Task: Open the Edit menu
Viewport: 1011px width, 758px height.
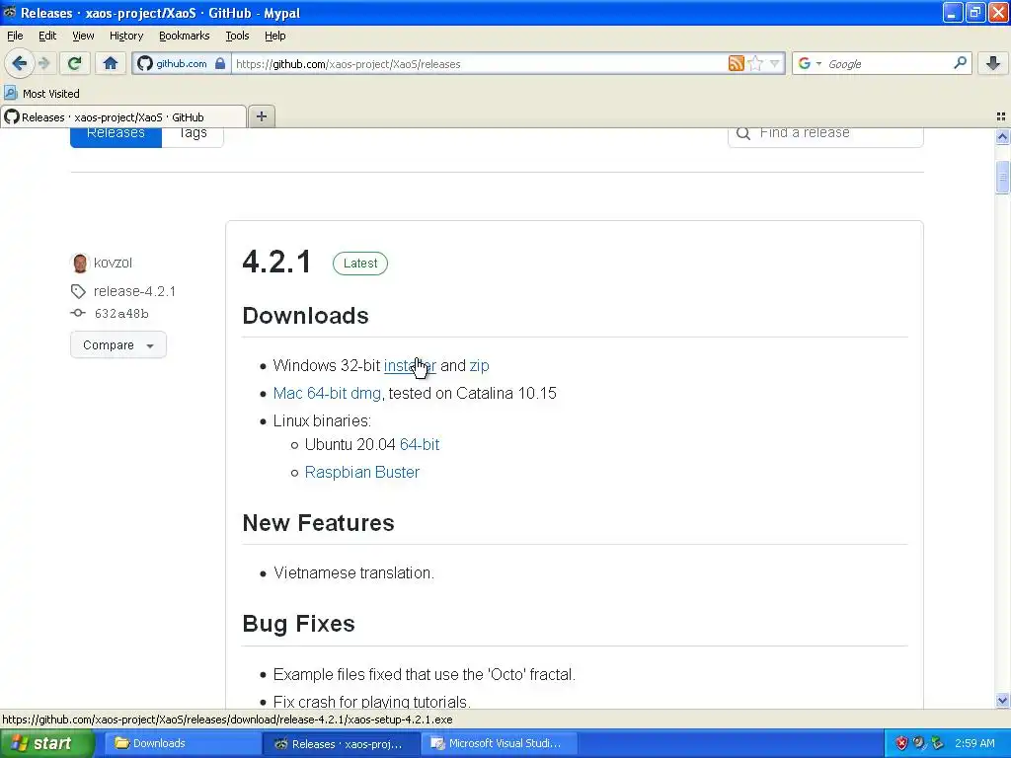Action: [47, 36]
